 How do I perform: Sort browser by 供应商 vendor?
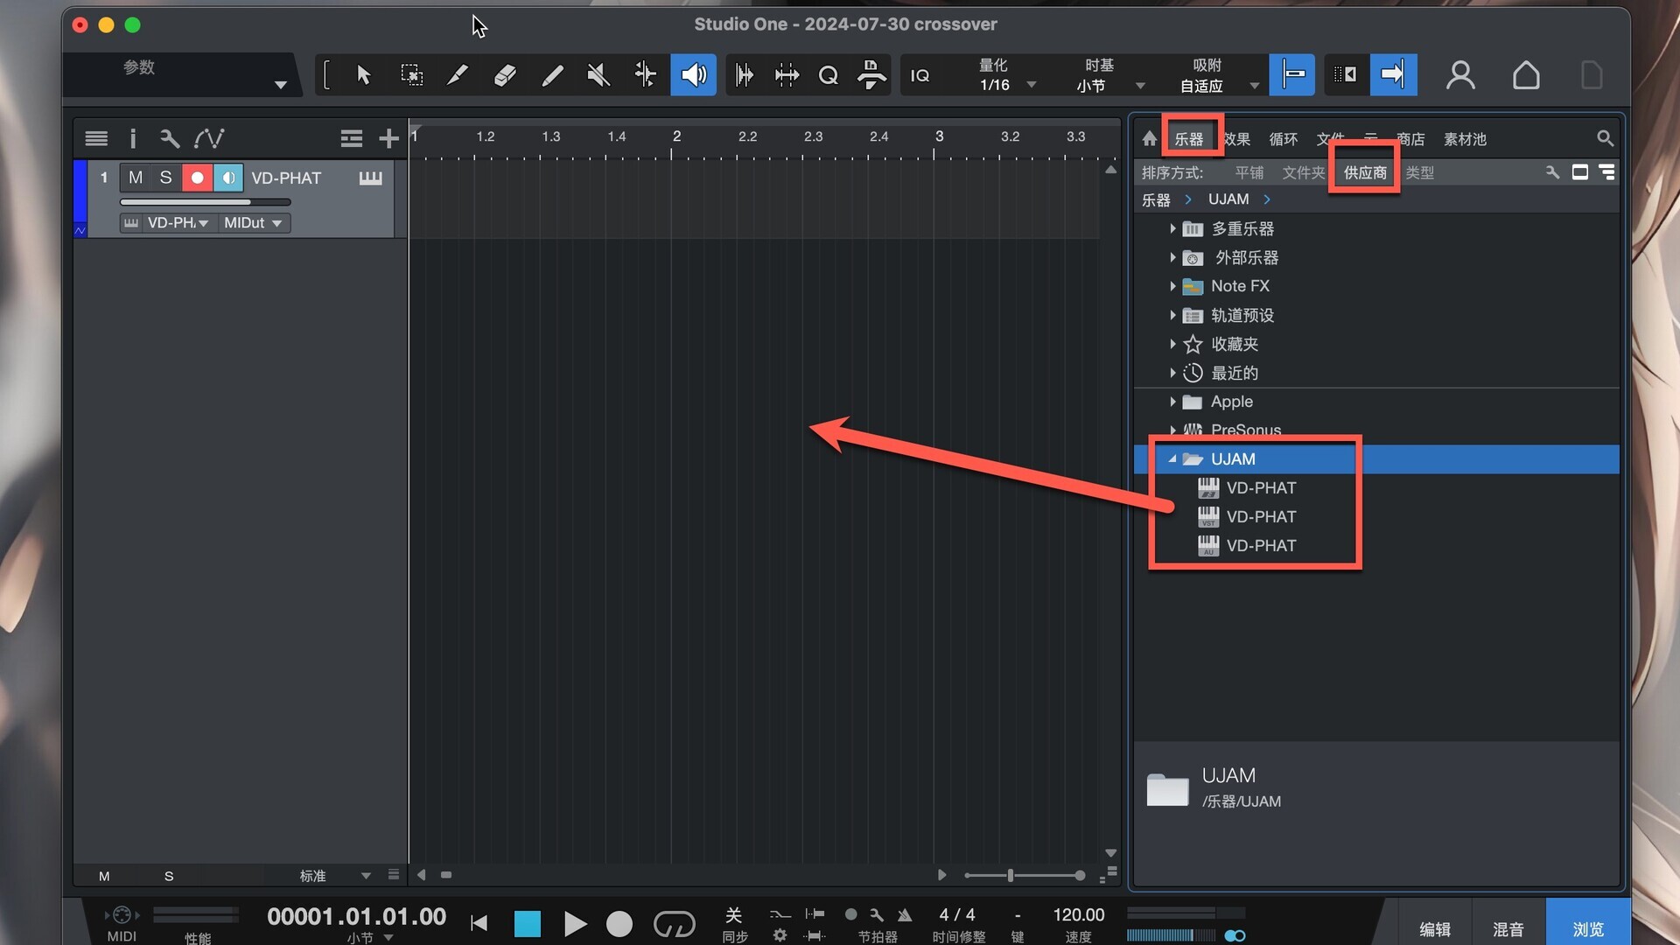(1365, 172)
